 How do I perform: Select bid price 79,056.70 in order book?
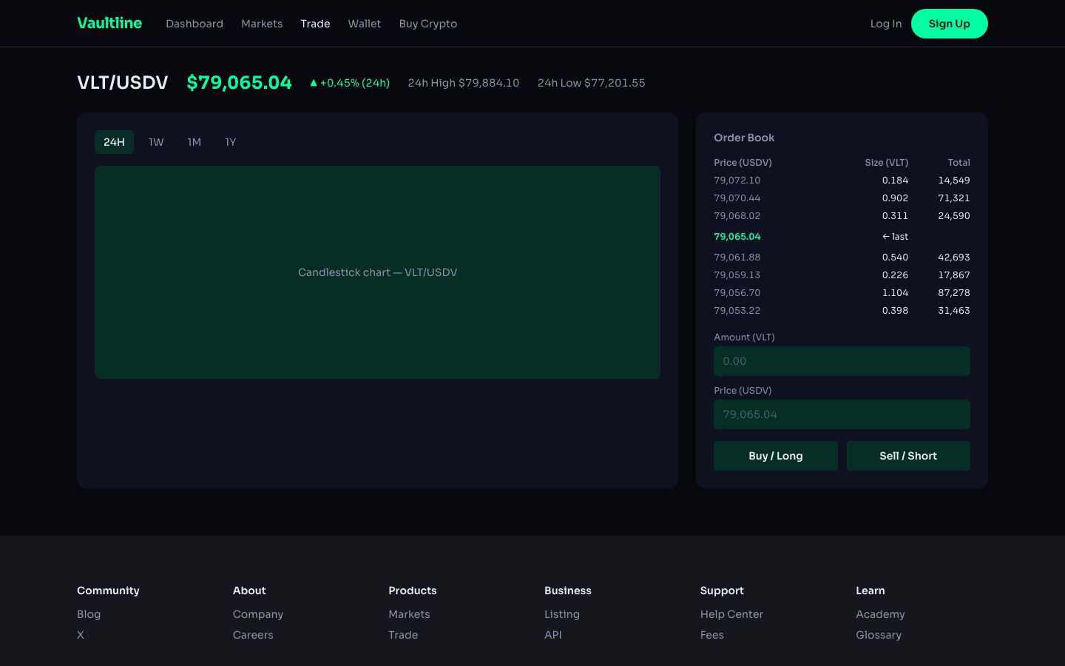tap(737, 293)
